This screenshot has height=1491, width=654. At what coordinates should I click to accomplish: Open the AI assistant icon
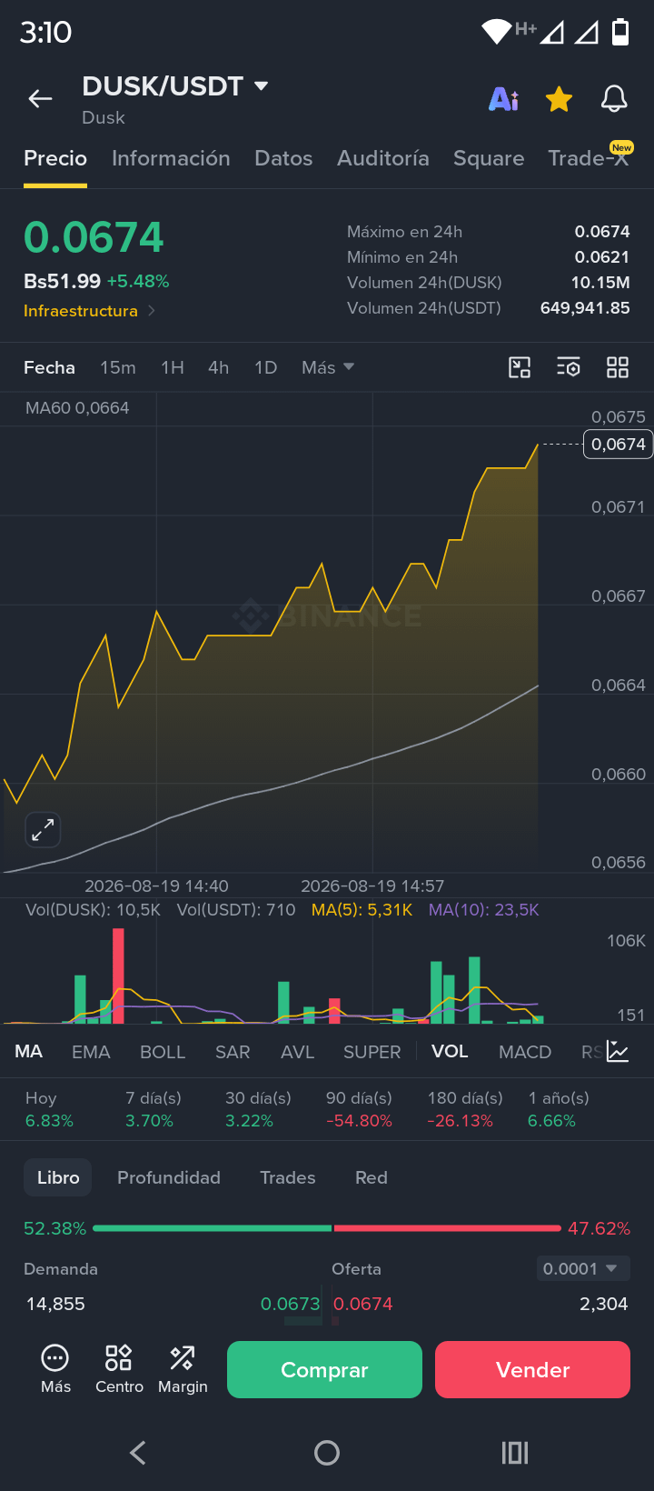pos(504,99)
